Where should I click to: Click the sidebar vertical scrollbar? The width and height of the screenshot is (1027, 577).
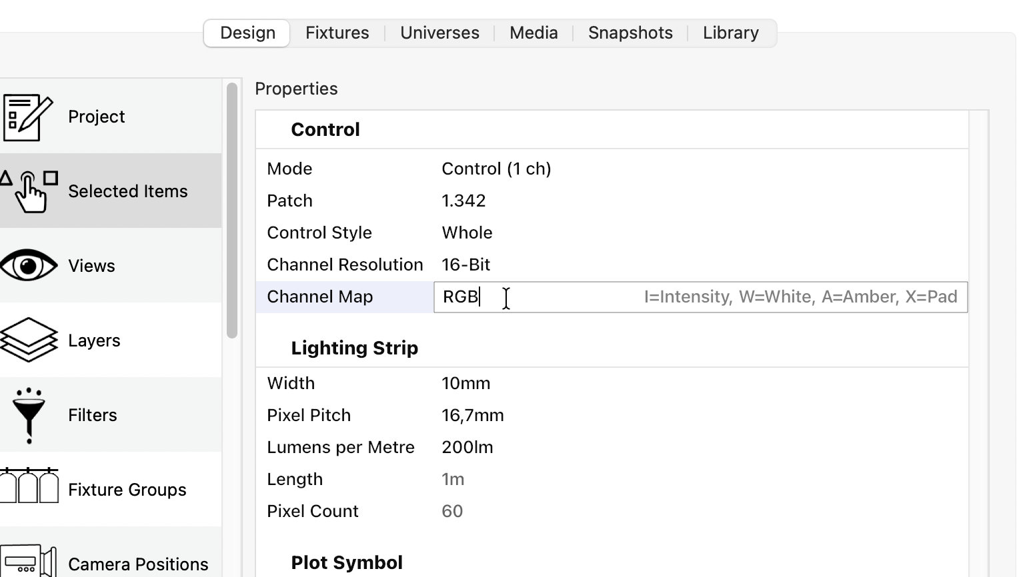(x=232, y=210)
